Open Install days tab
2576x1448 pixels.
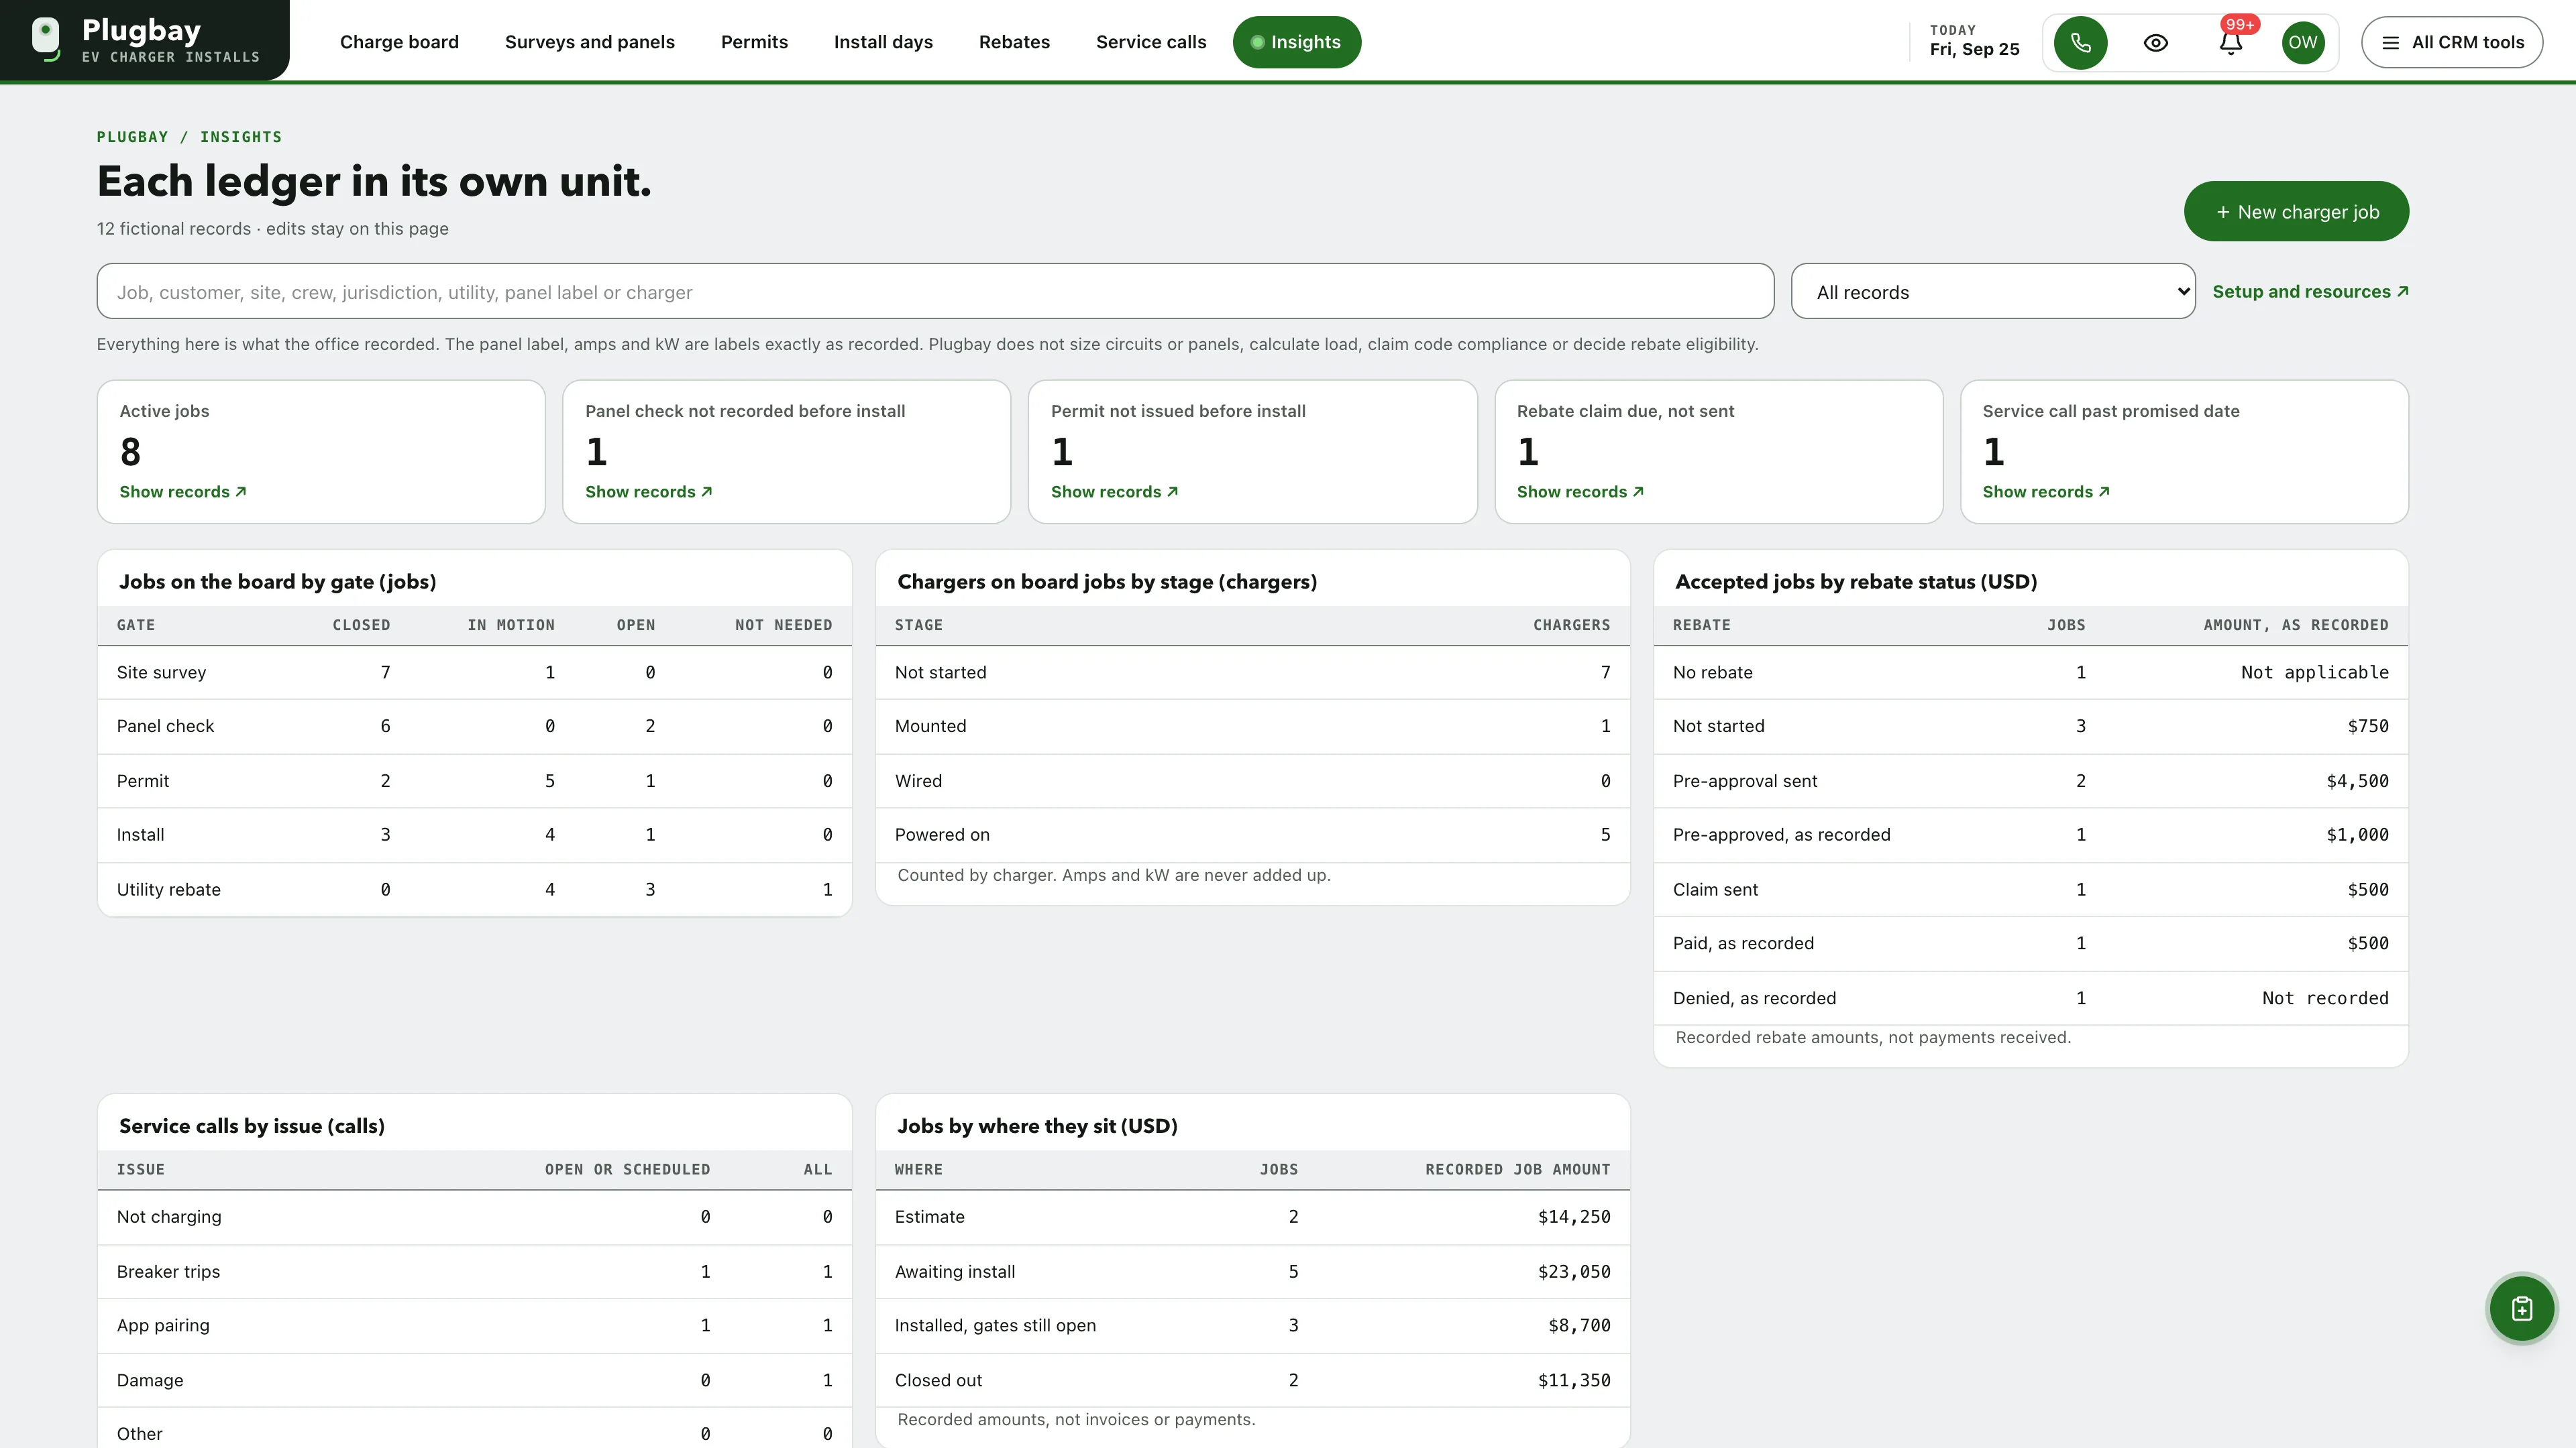tap(883, 42)
